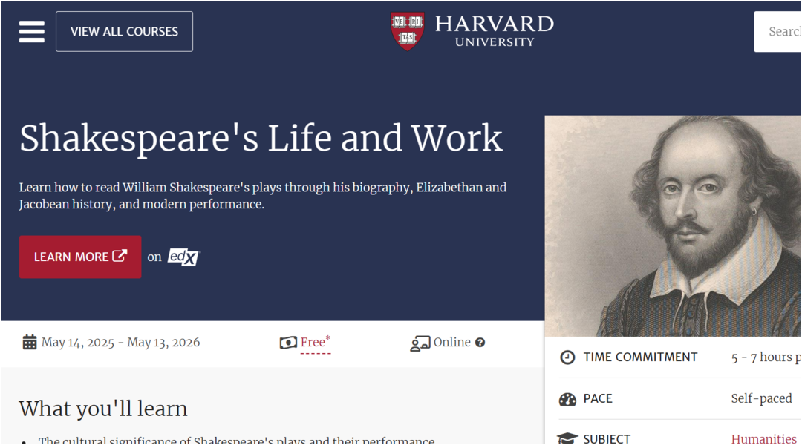Open the hamburger navigation menu
This screenshot has width=802, height=445.
[32, 32]
